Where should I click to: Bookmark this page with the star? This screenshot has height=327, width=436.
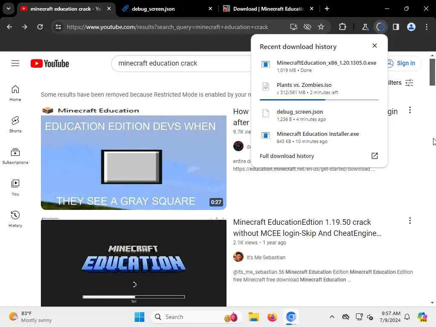point(321,27)
